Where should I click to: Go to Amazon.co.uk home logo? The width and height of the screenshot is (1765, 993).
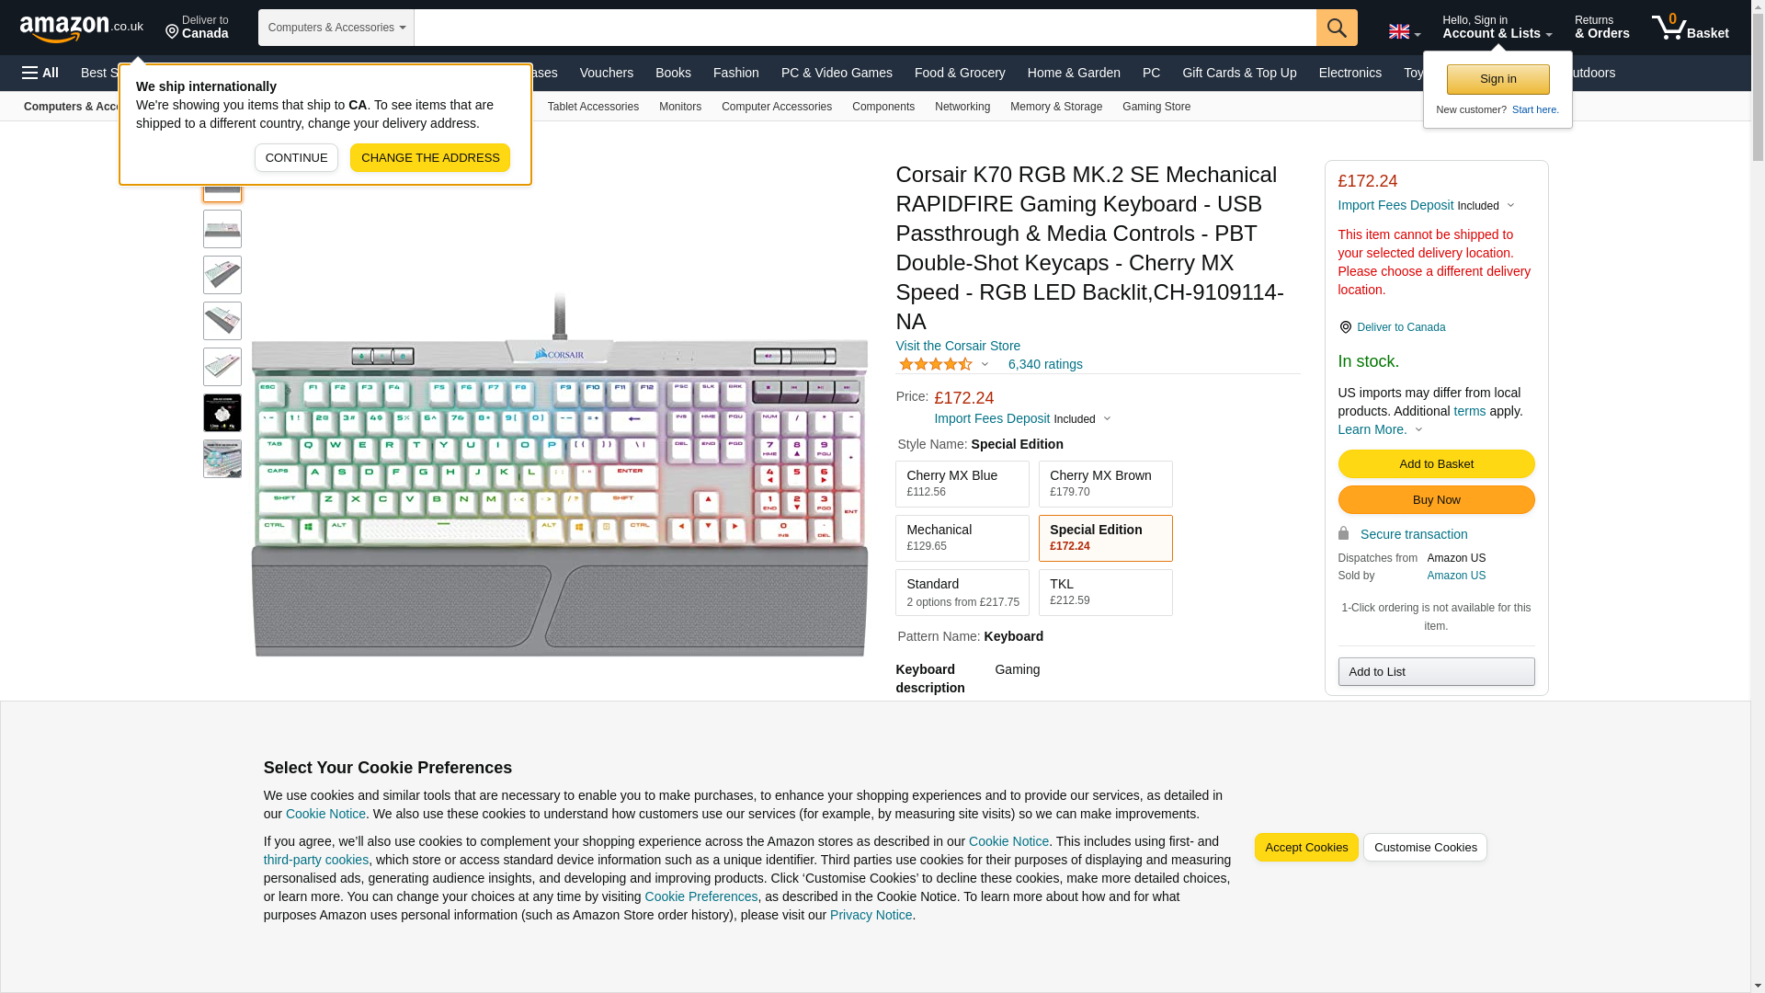click(82, 28)
